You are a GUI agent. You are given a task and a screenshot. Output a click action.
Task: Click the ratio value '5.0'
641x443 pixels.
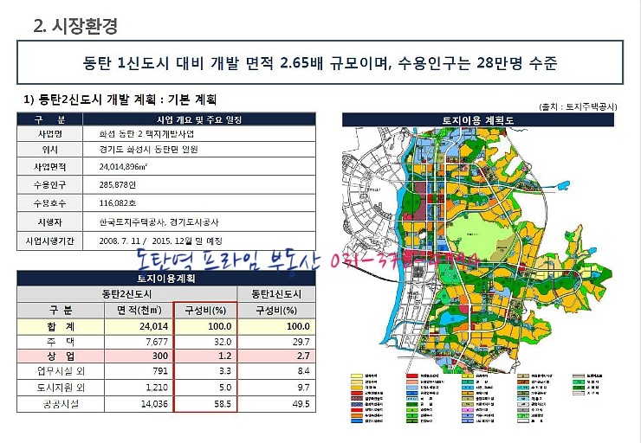(225, 388)
